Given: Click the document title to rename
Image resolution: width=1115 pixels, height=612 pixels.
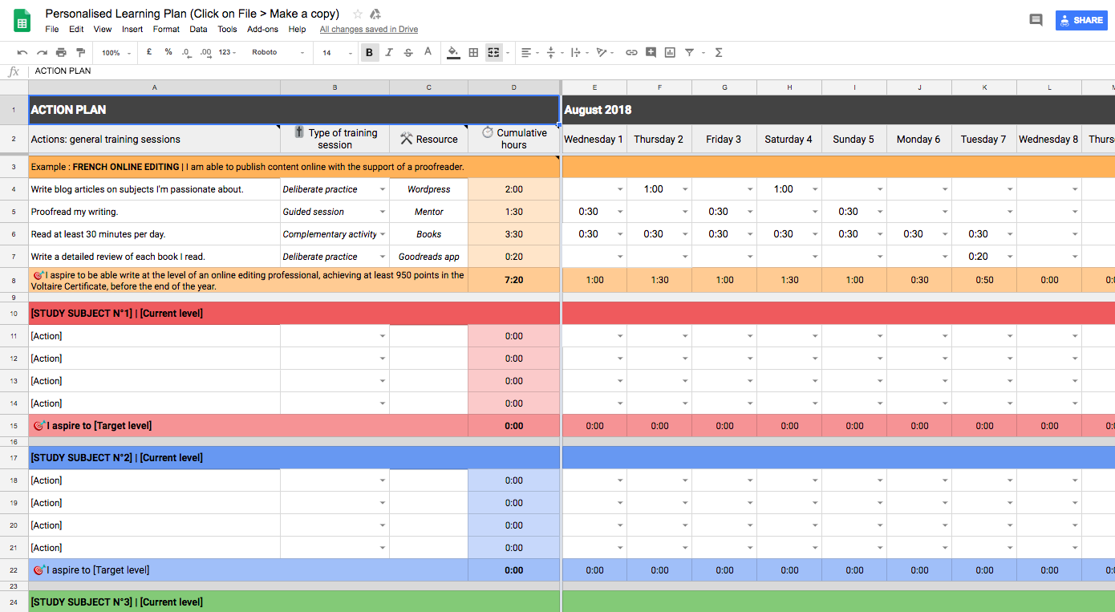Looking at the screenshot, I should tap(193, 14).
